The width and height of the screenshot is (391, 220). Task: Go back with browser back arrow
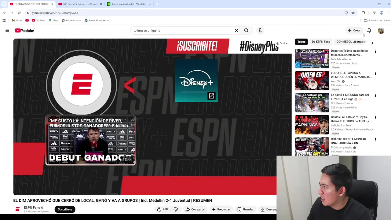point(4,13)
